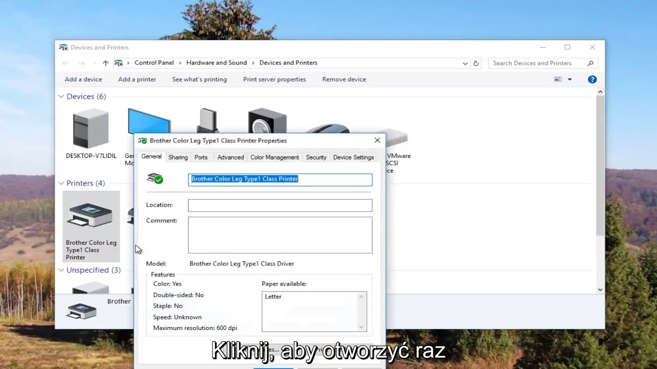Screen dimensions: 657x369
Task: Click the speaker device icon in Devices
Action: tap(267, 121)
